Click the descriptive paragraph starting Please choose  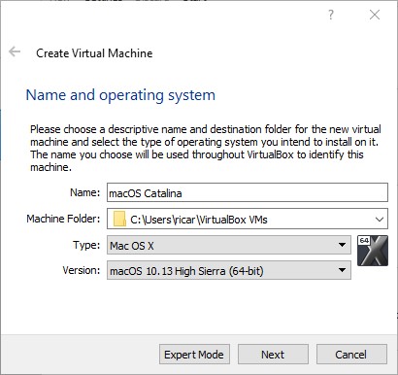(x=206, y=148)
